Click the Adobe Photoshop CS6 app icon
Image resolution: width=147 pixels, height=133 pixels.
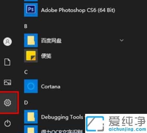[x=31, y=10]
